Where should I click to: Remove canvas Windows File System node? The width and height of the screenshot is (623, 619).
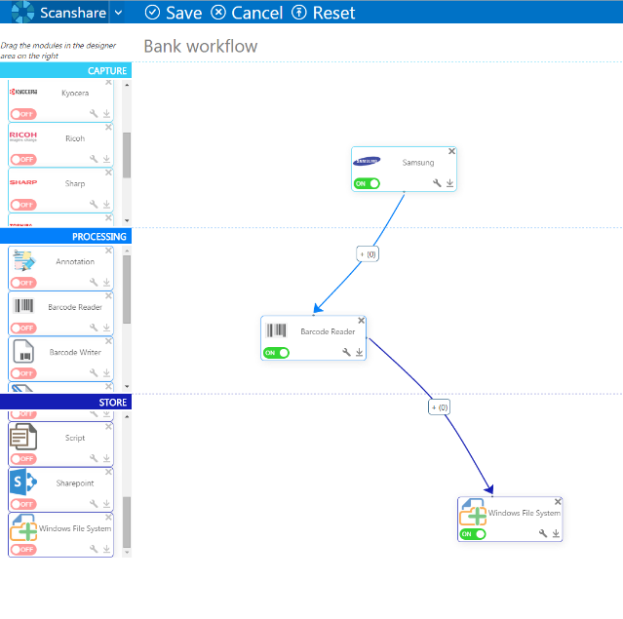[x=558, y=502]
